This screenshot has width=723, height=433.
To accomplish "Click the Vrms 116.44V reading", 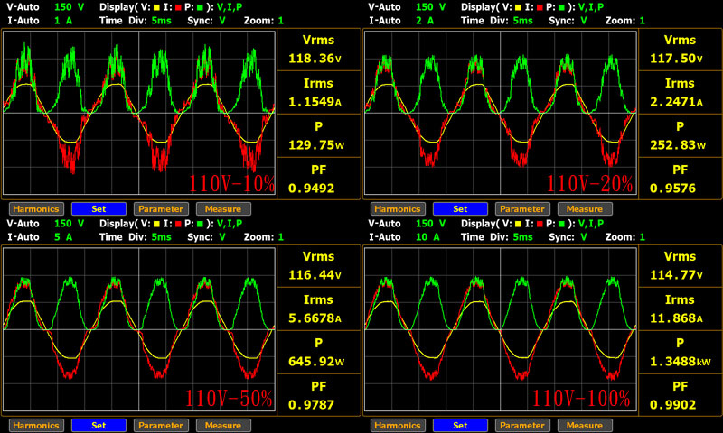I will (315, 275).
